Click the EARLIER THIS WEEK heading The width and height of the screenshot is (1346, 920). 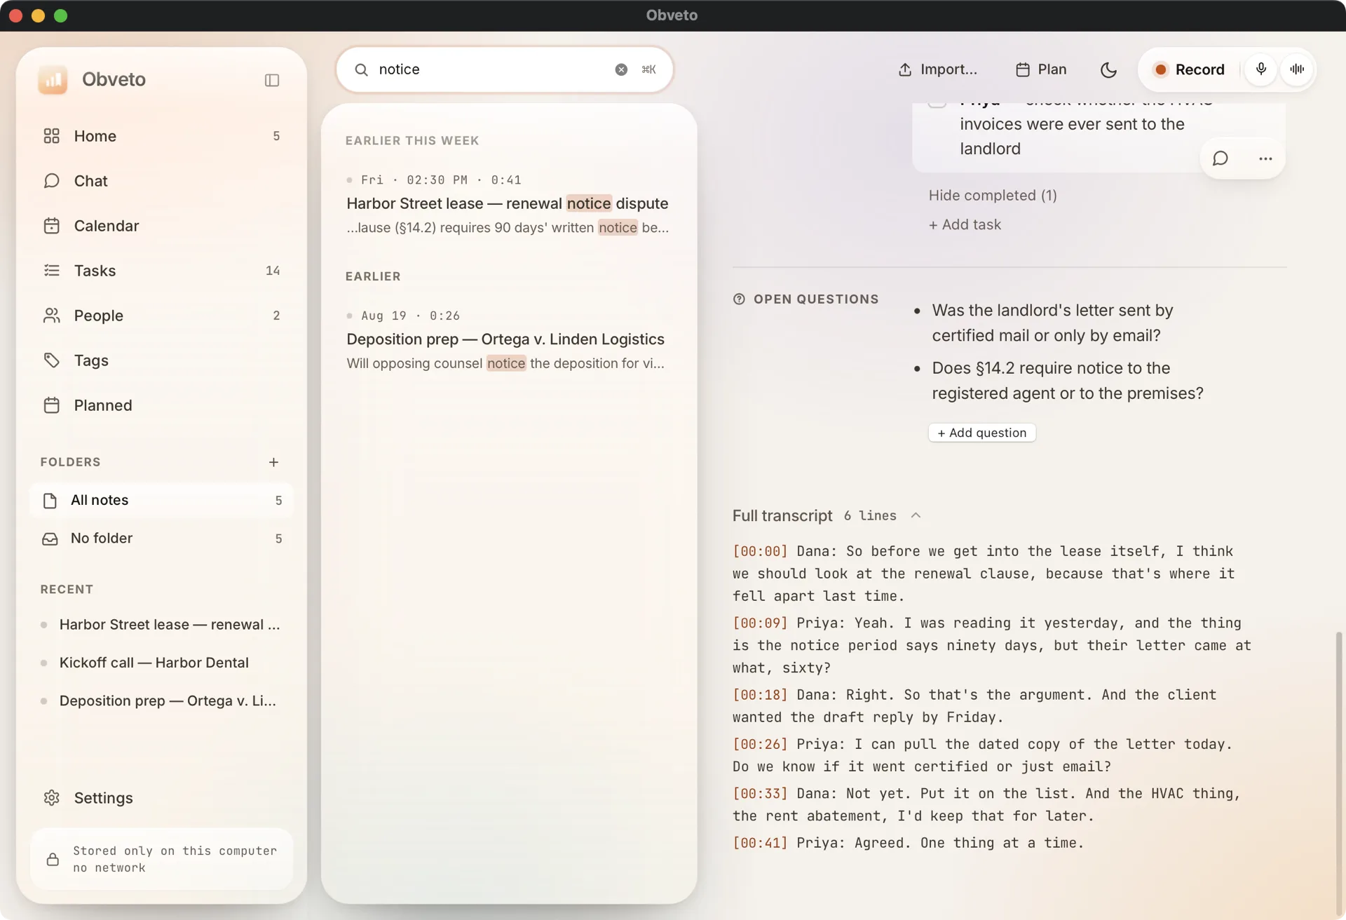412,141
